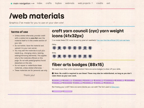
Task: Click the knitting fiber arts badge
Action: point(99,80)
